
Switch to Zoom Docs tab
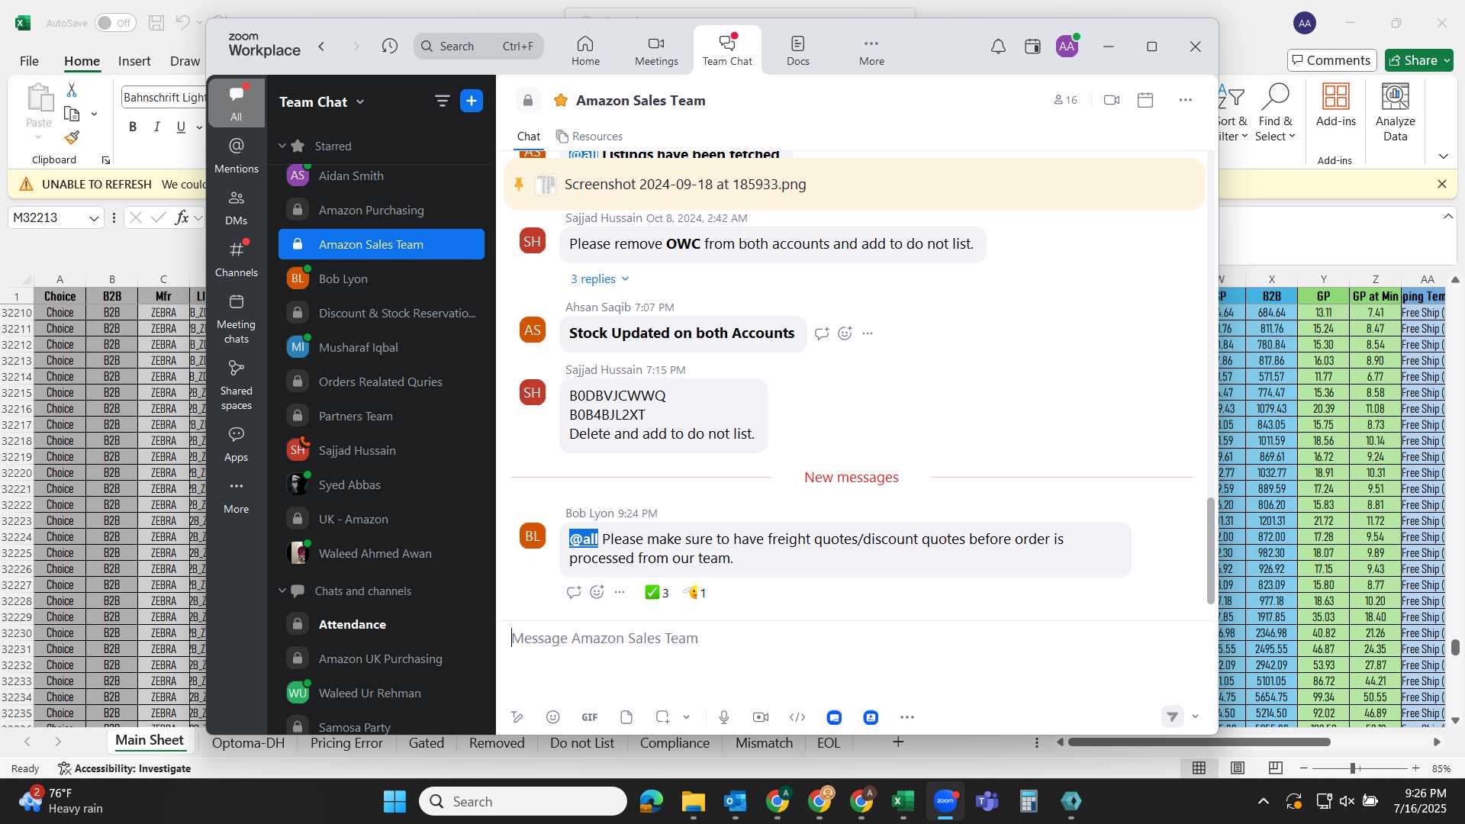[797, 50]
